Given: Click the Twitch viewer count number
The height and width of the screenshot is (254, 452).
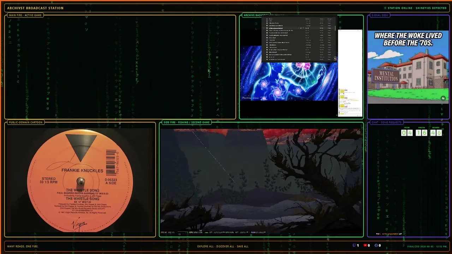Looking at the screenshot, I should pyautogui.click(x=358, y=246).
